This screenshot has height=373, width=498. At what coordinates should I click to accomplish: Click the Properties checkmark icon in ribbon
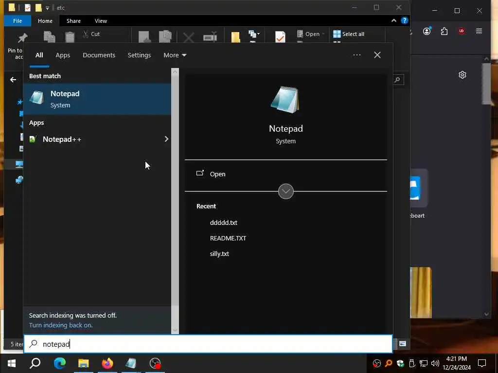[280, 37]
